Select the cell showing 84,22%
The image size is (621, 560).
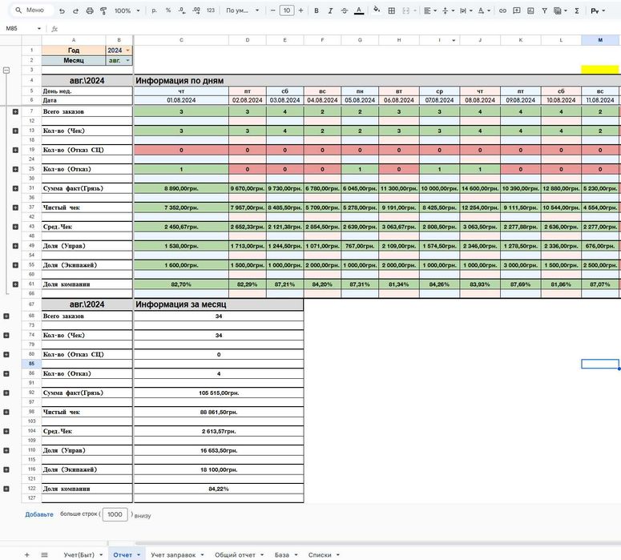(219, 489)
